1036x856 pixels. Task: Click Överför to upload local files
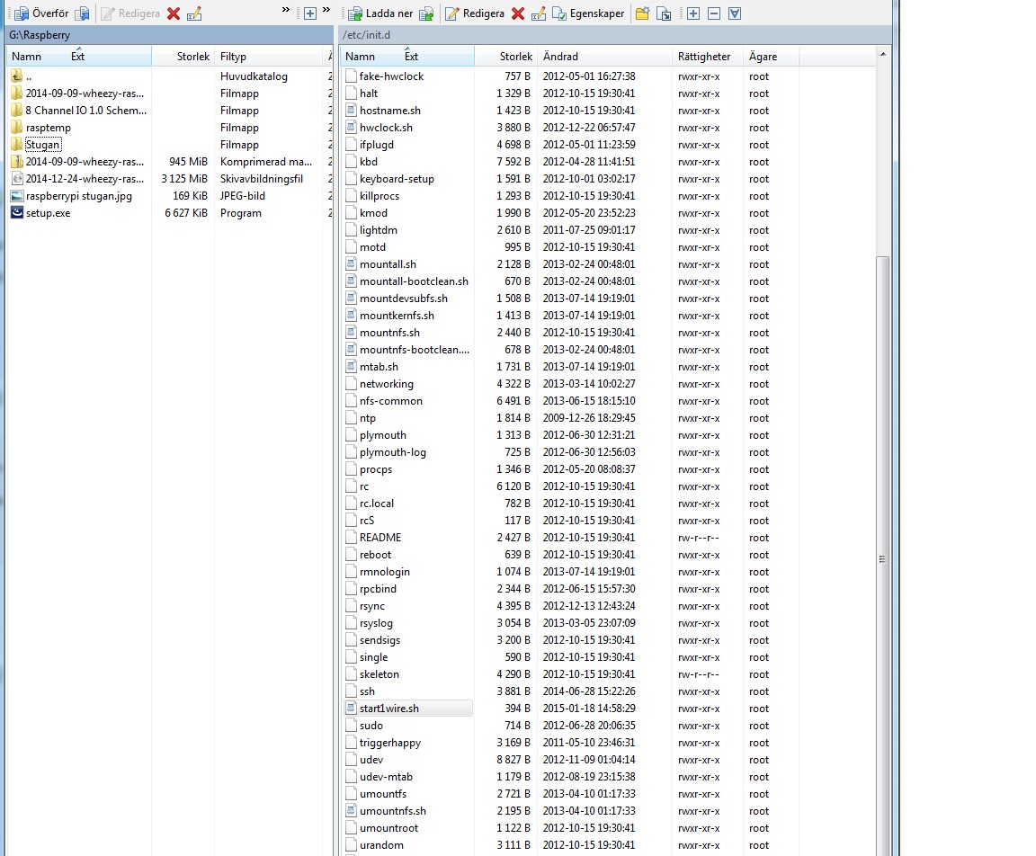coord(41,13)
